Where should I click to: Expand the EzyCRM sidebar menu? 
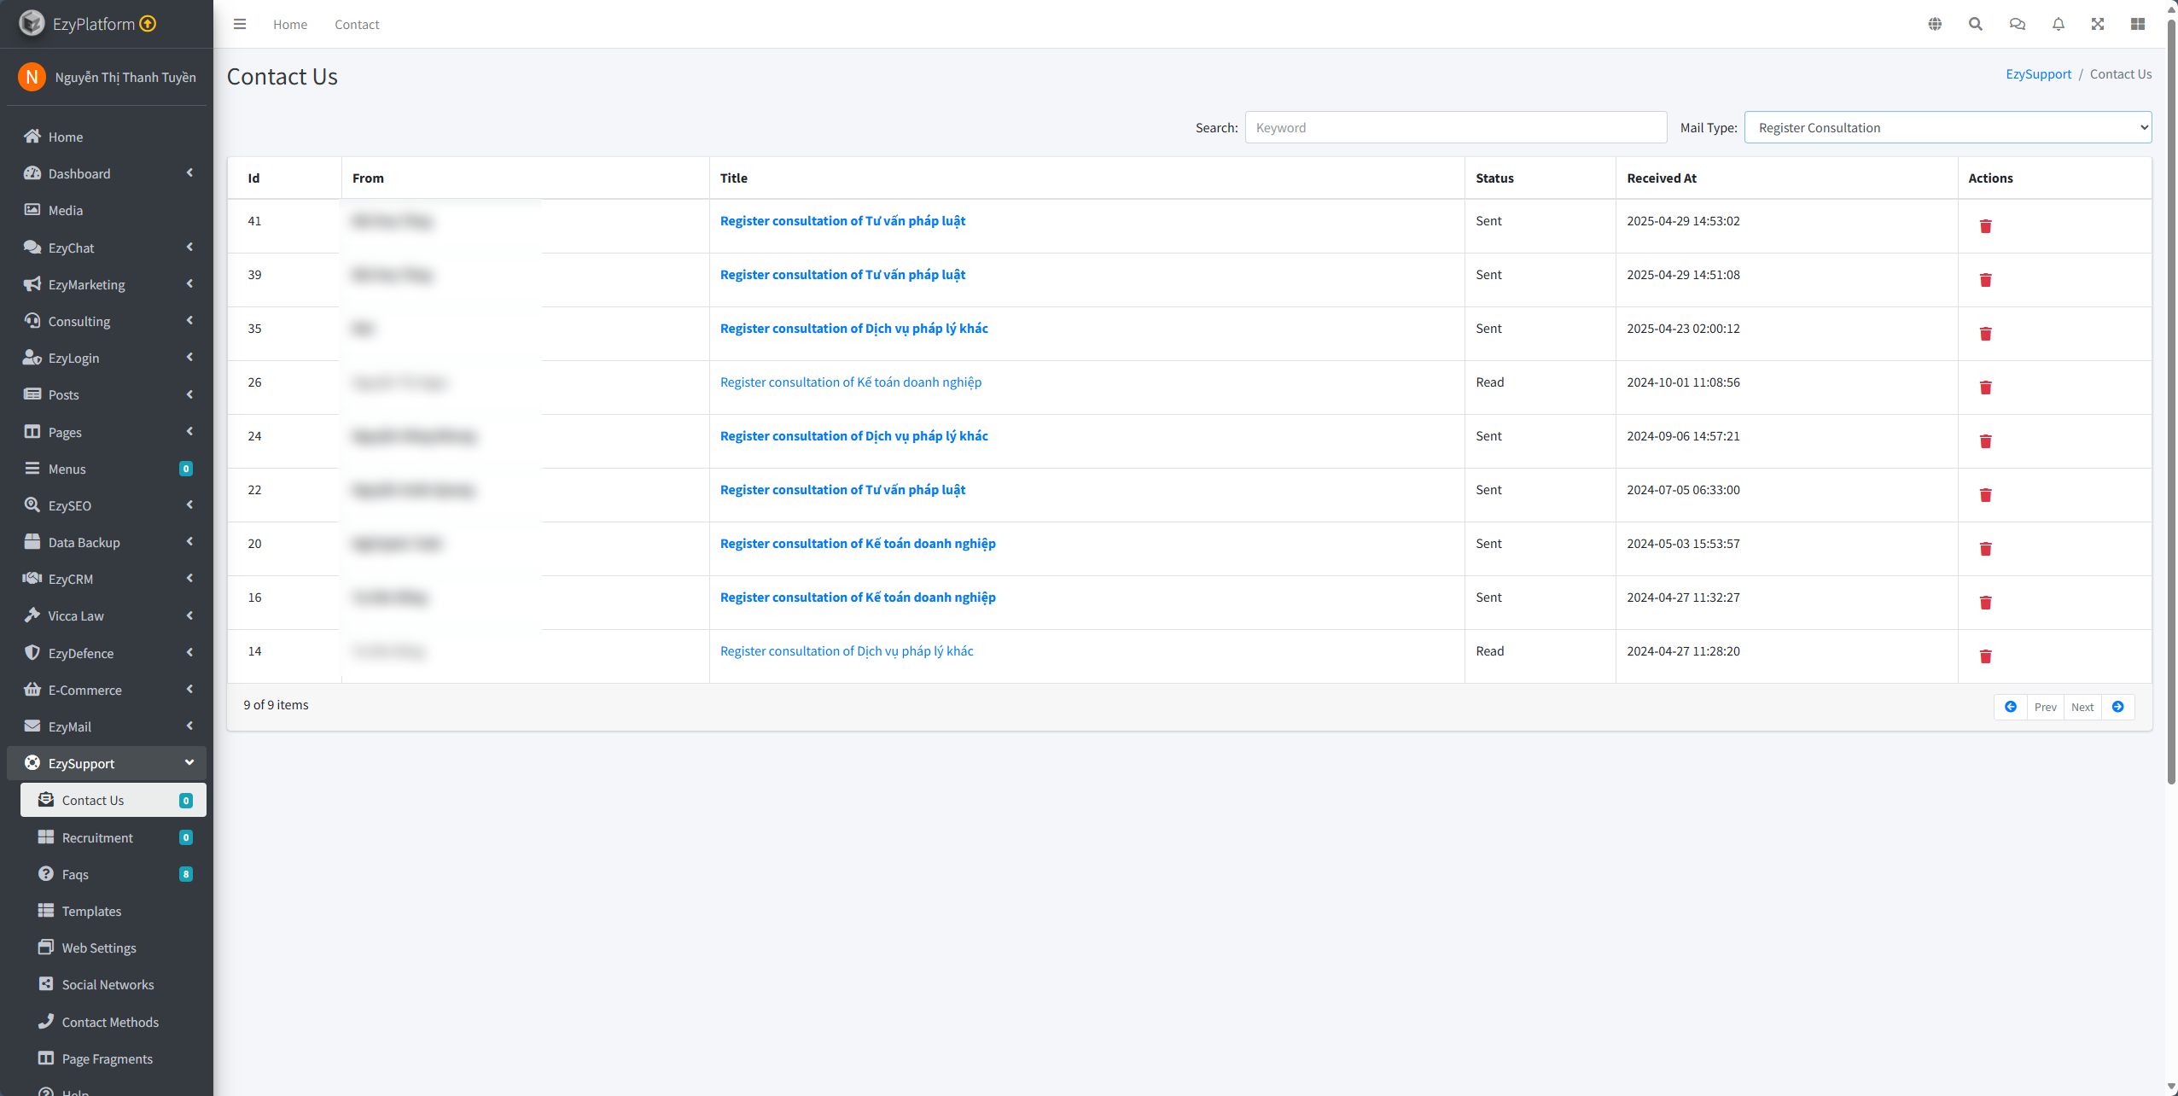click(107, 579)
